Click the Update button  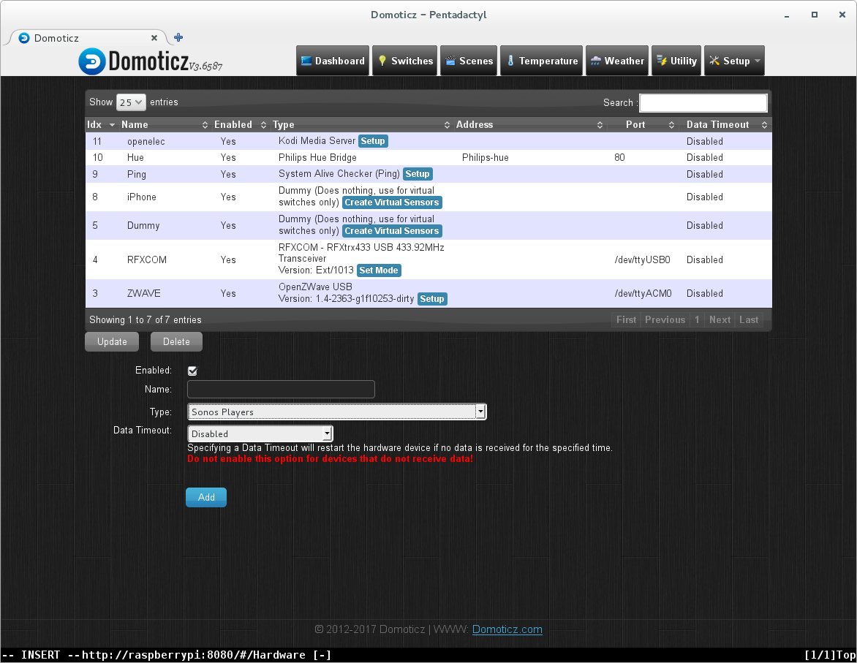tap(112, 341)
